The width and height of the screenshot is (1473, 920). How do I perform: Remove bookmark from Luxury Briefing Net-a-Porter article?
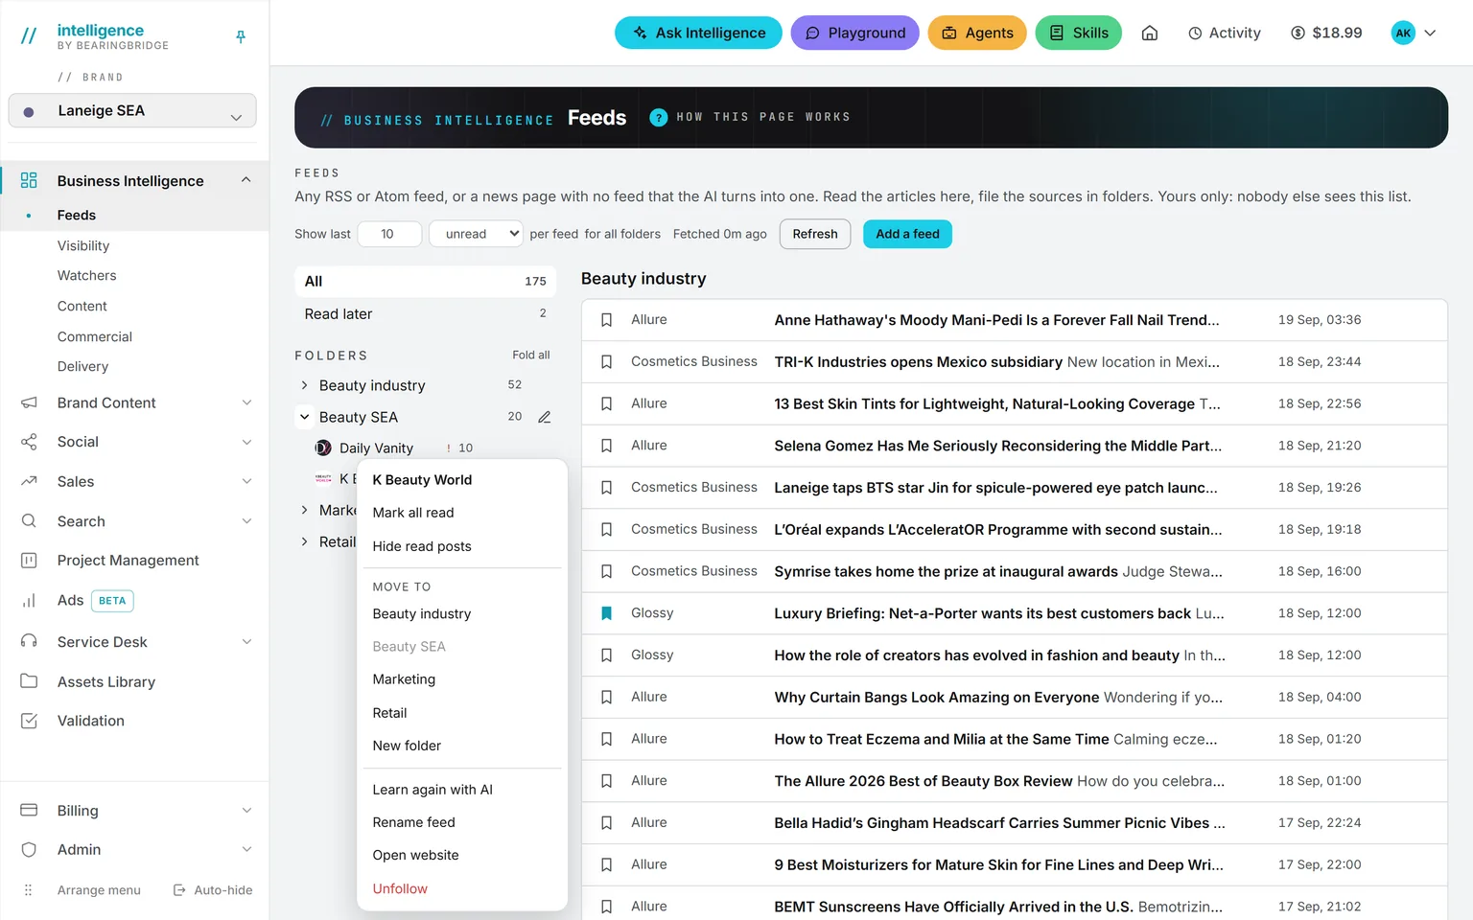[x=606, y=613]
